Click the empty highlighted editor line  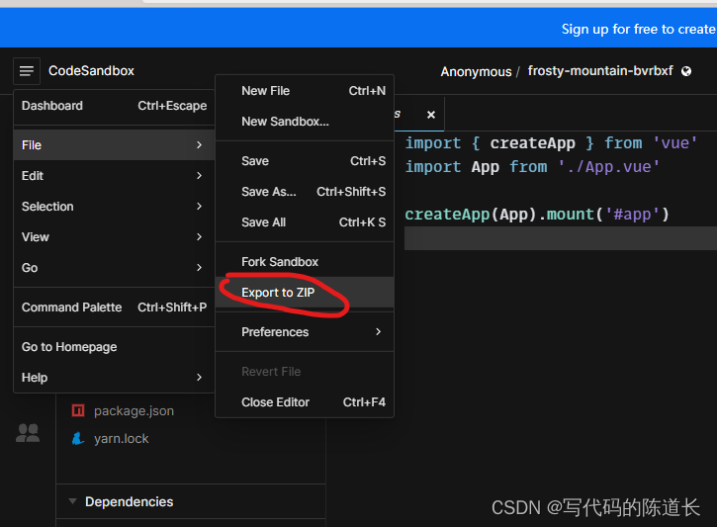(x=561, y=238)
